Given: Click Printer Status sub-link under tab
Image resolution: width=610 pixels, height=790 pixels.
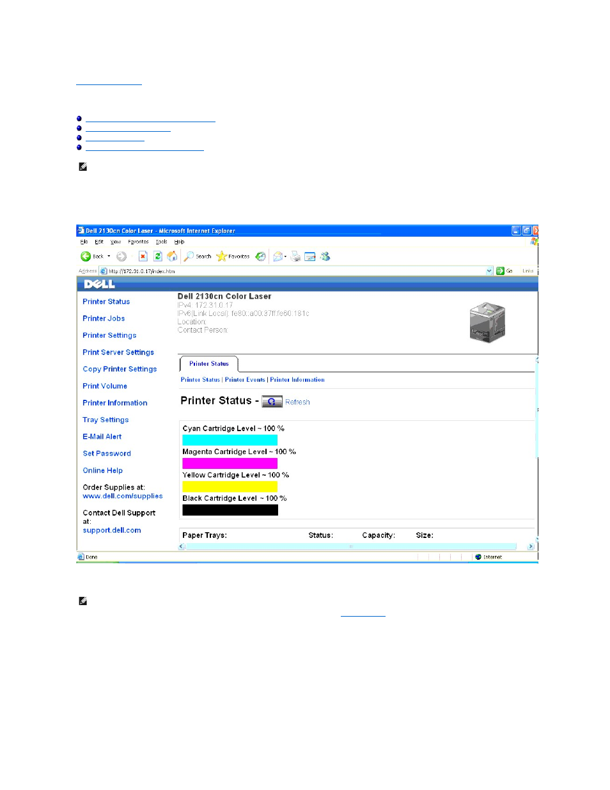Looking at the screenshot, I should [x=200, y=380].
